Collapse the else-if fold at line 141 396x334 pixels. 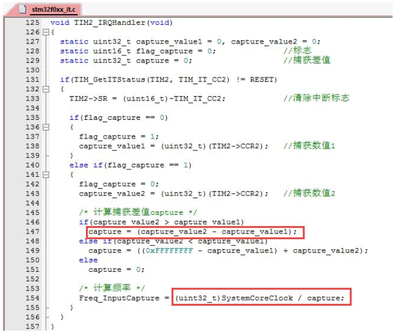coord(46,175)
